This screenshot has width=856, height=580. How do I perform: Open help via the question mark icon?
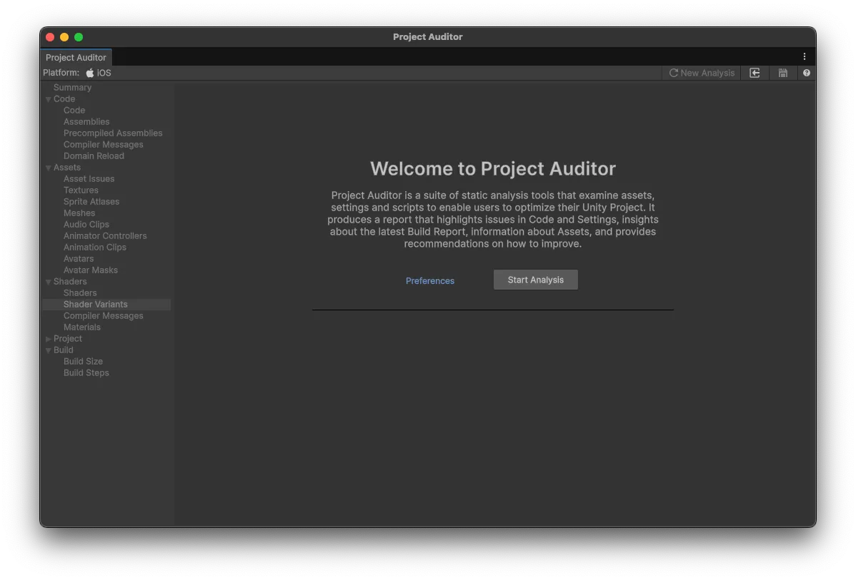[x=807, y=73]
